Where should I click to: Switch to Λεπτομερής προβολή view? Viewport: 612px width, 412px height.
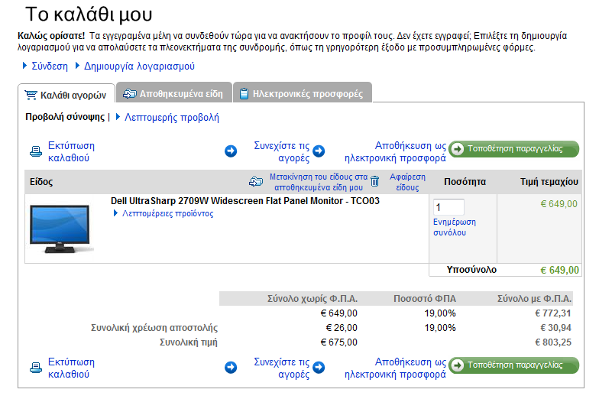[x=172, y=118]
